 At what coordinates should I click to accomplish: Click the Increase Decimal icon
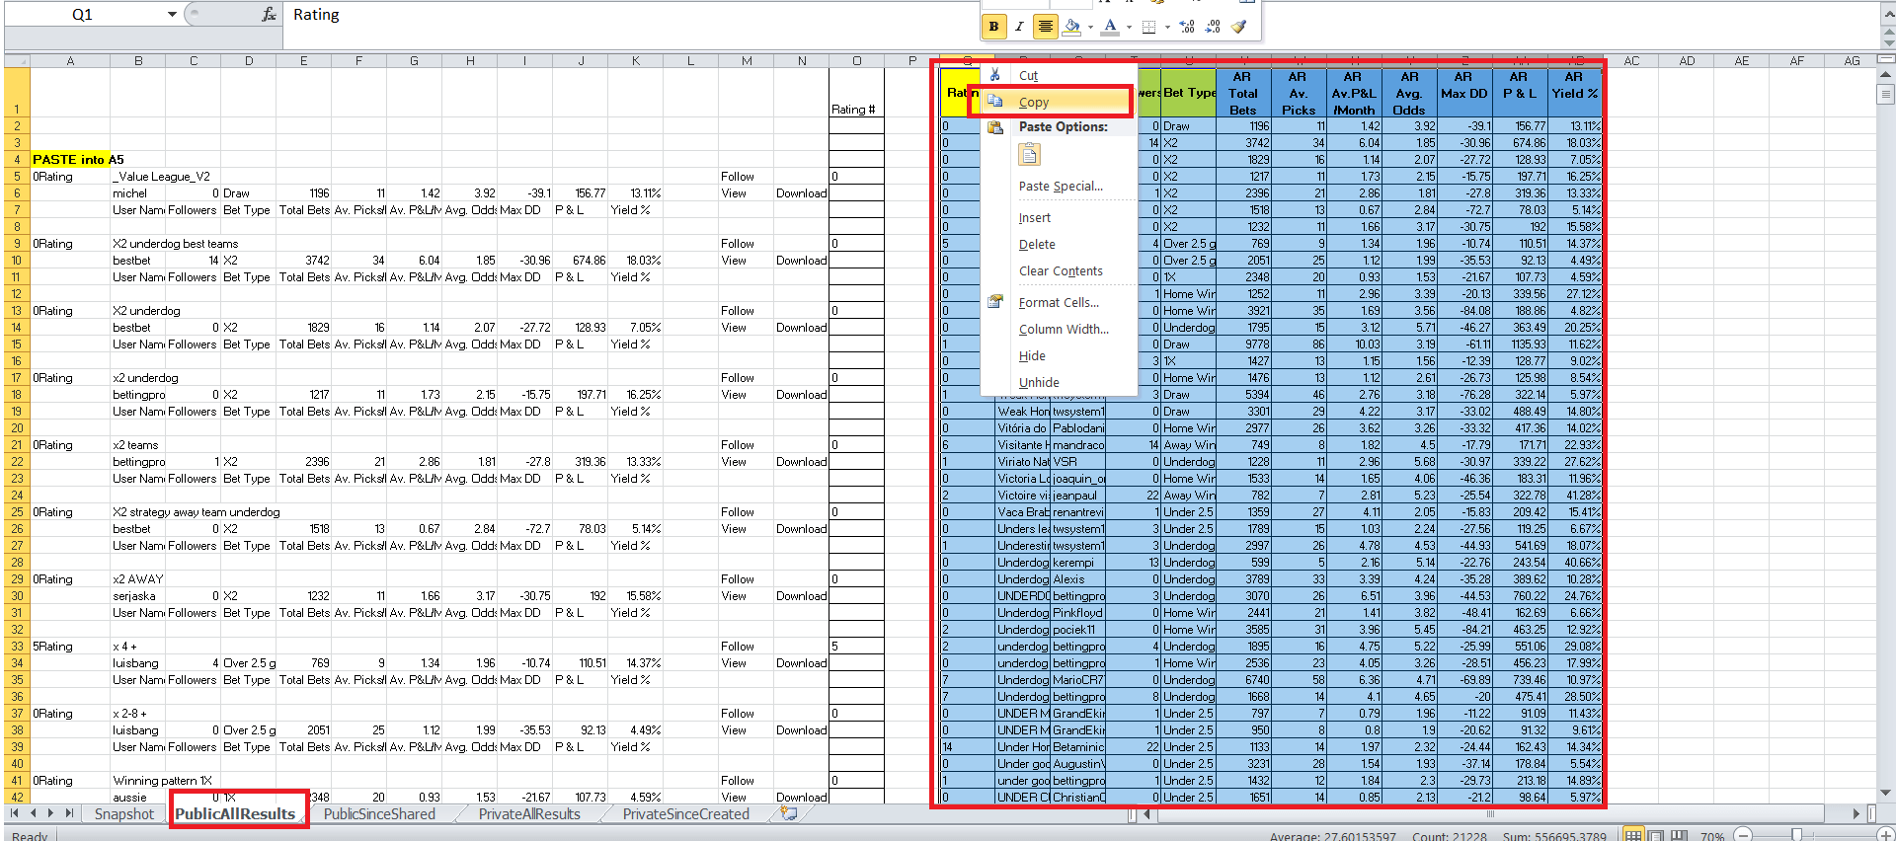[x=1187, y=27]
